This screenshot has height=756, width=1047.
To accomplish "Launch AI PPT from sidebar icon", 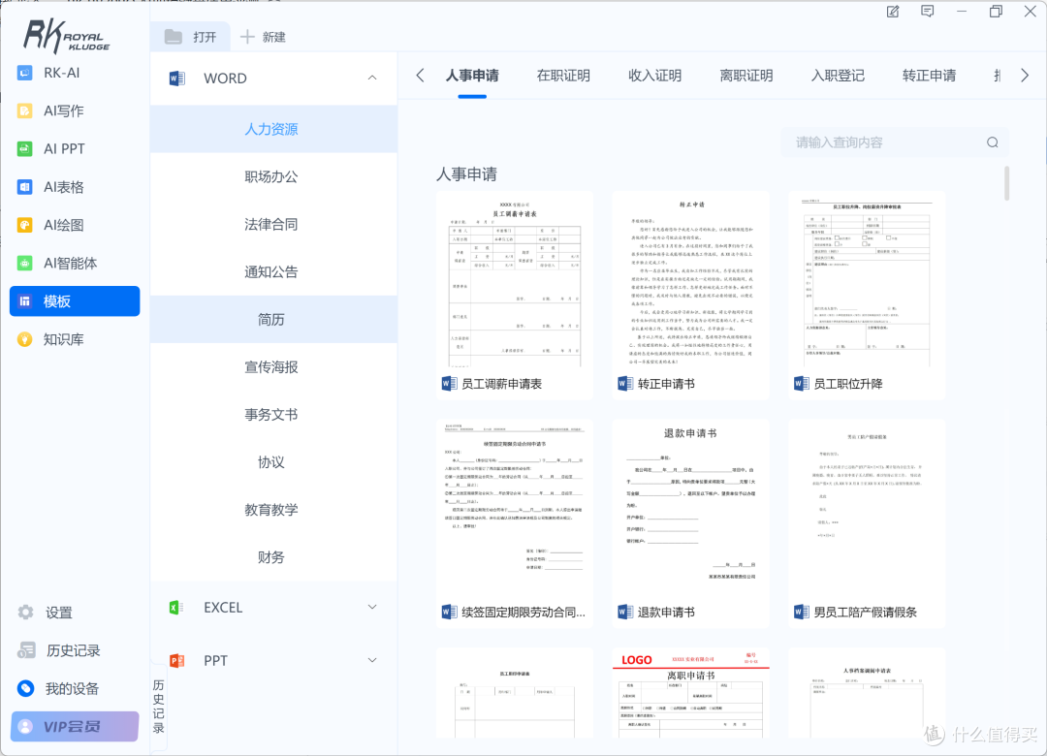I will [24, 149].
